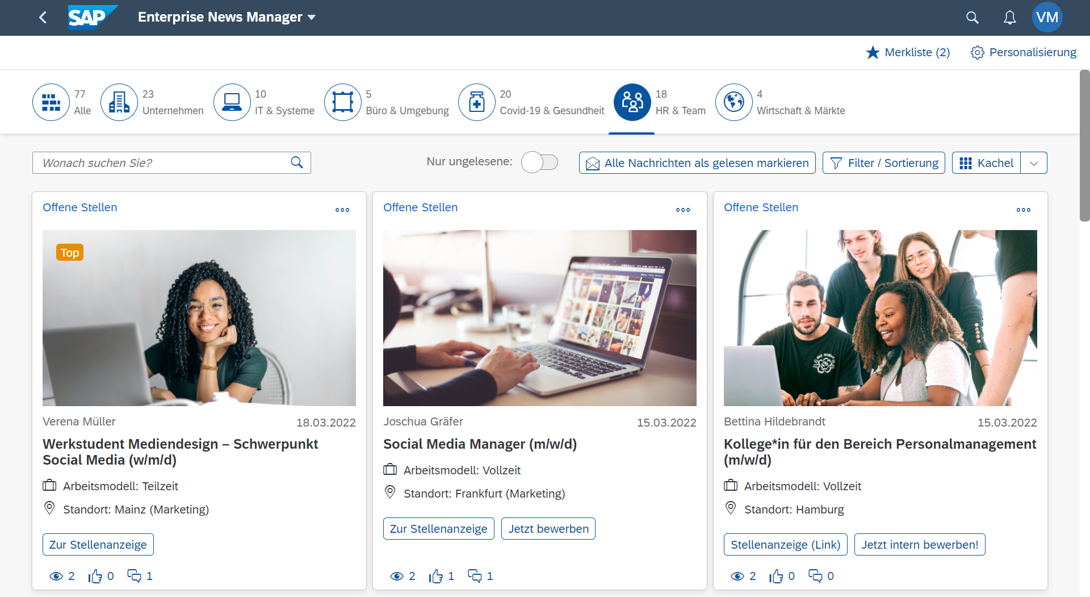The width and height of the screenshot is (1090, 597).
Task: Open the search magnifier in the top bar
Action: 972,17
